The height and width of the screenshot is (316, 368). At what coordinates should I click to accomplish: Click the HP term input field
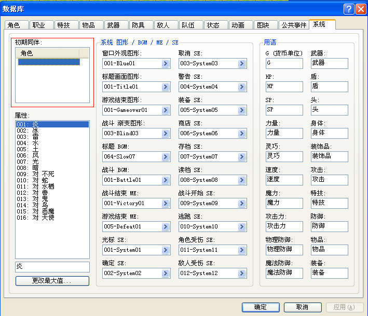284,87
